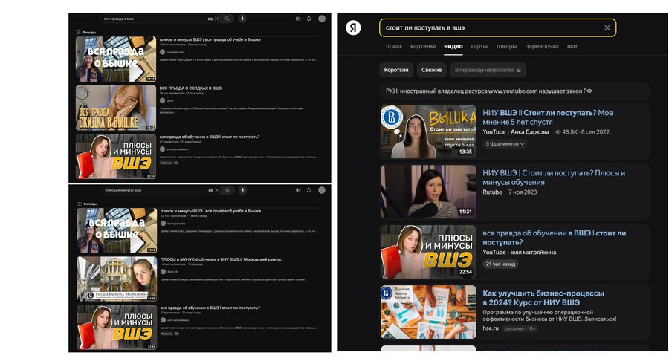The width and height of the screenshot is (669, 364).
Task: Click the 'hse.ru' ad source link
Action: point(491,328)
